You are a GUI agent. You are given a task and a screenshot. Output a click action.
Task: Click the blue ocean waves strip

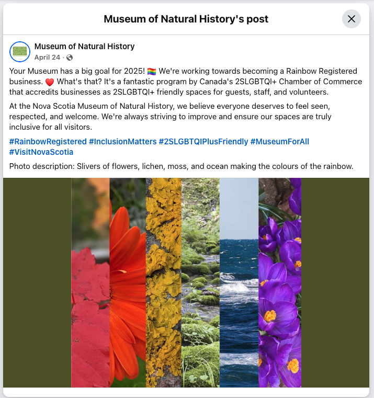click(239, 282)
